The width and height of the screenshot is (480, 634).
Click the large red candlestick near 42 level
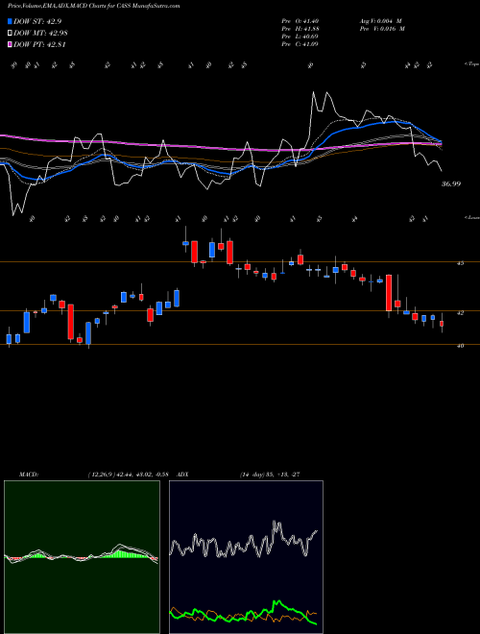point(389,293)
